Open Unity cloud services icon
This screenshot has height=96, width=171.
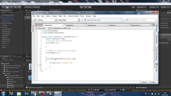[x=133, y=7]
